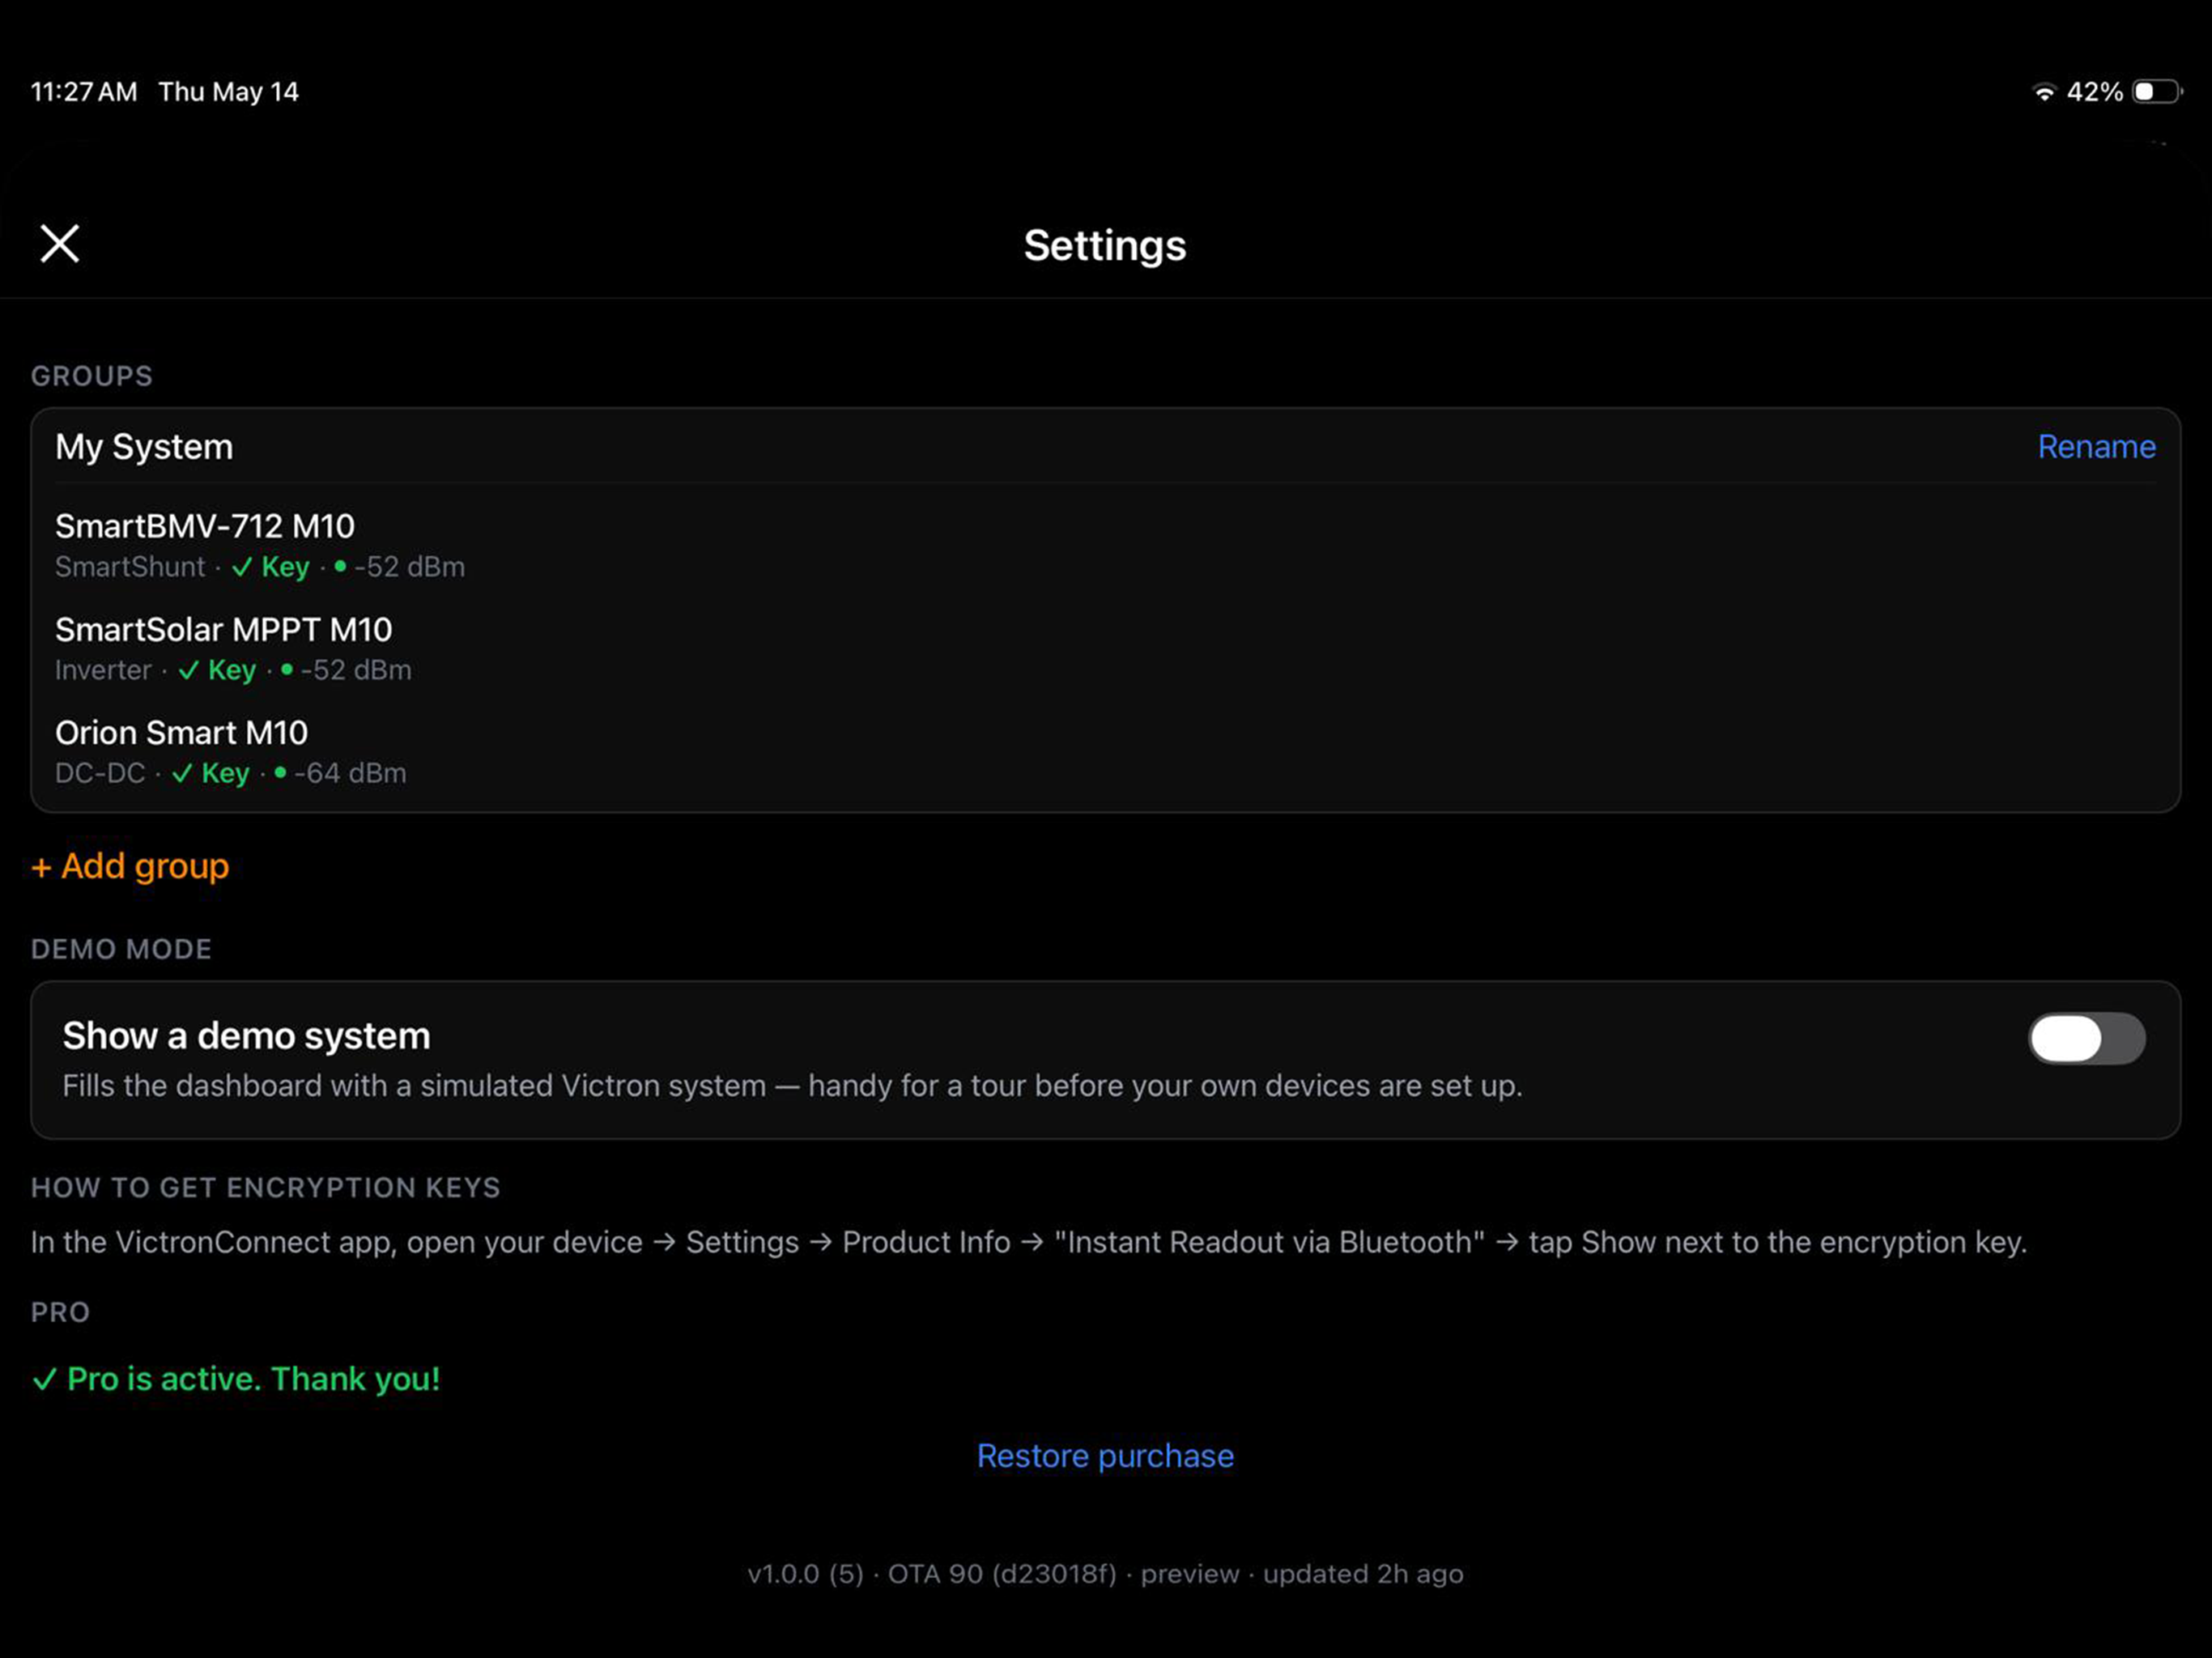Screen dimensions: 2212x1658
Task: Tap the Pro is active checkmark icon
Action: tap(44, 1379)
